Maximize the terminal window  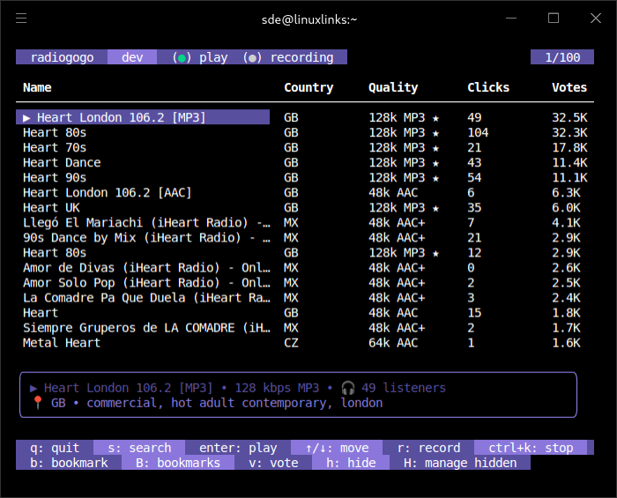[554, 19]
